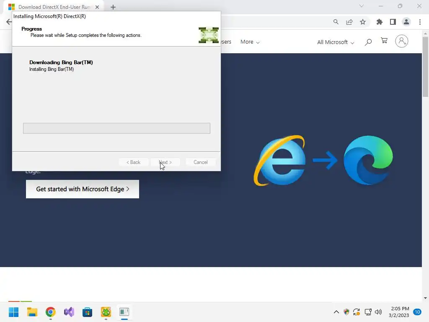The width and height of the screenshot is (429, 322).
Task: Switch to Chrome in the taskbar
Action: coord(51,312)
